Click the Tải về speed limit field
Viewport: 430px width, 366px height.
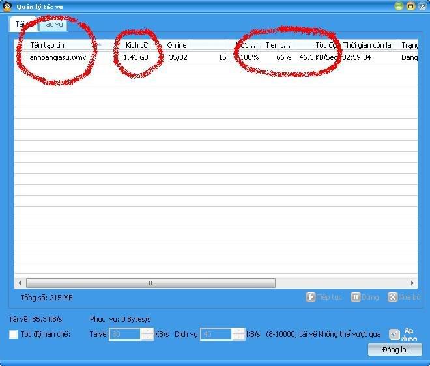tap(125, 334)
